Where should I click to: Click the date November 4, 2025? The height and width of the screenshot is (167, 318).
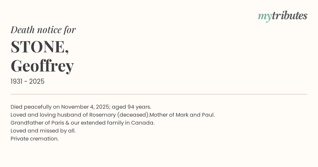pos(85,107)
